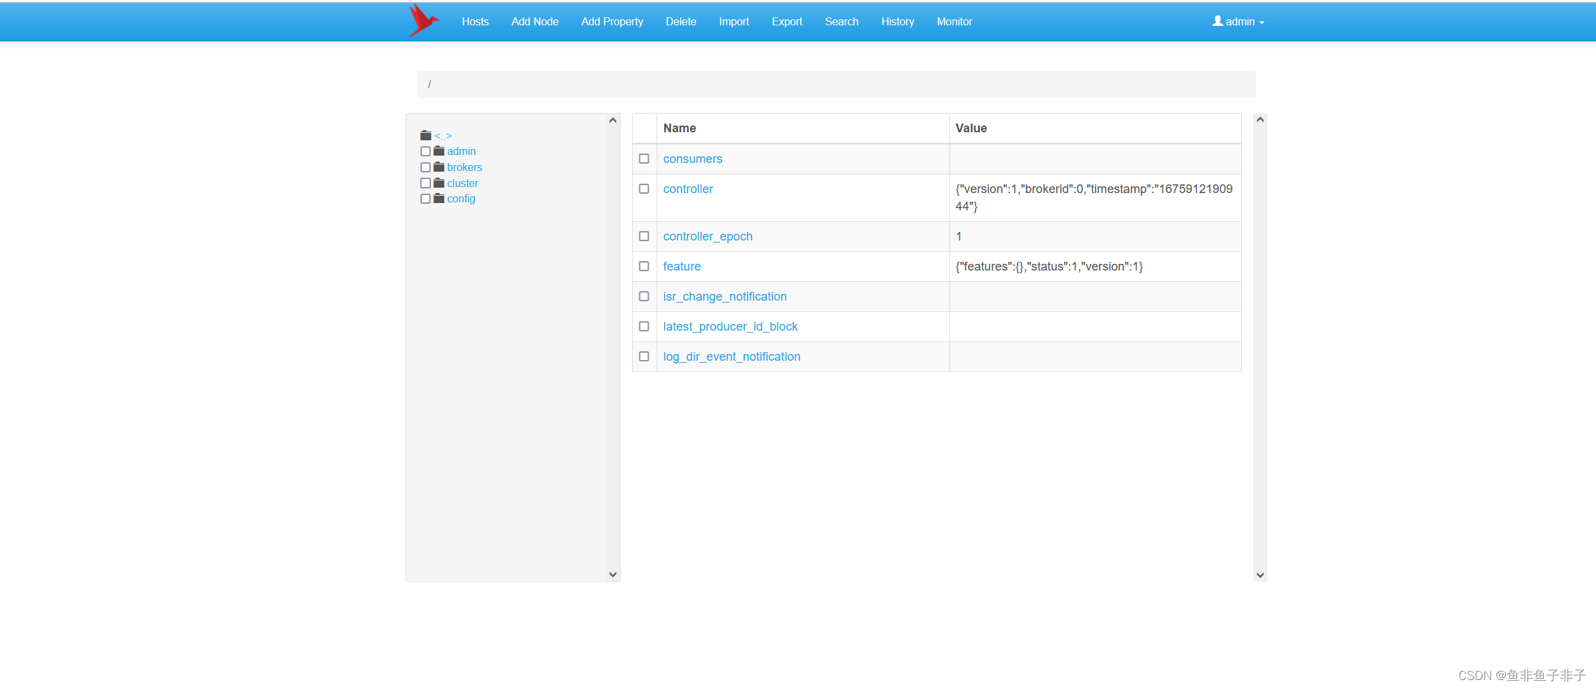Viewport: 1596px width, 688px height.
Task: Tick the controller row checkbox
Action: [x=644, y=189]
